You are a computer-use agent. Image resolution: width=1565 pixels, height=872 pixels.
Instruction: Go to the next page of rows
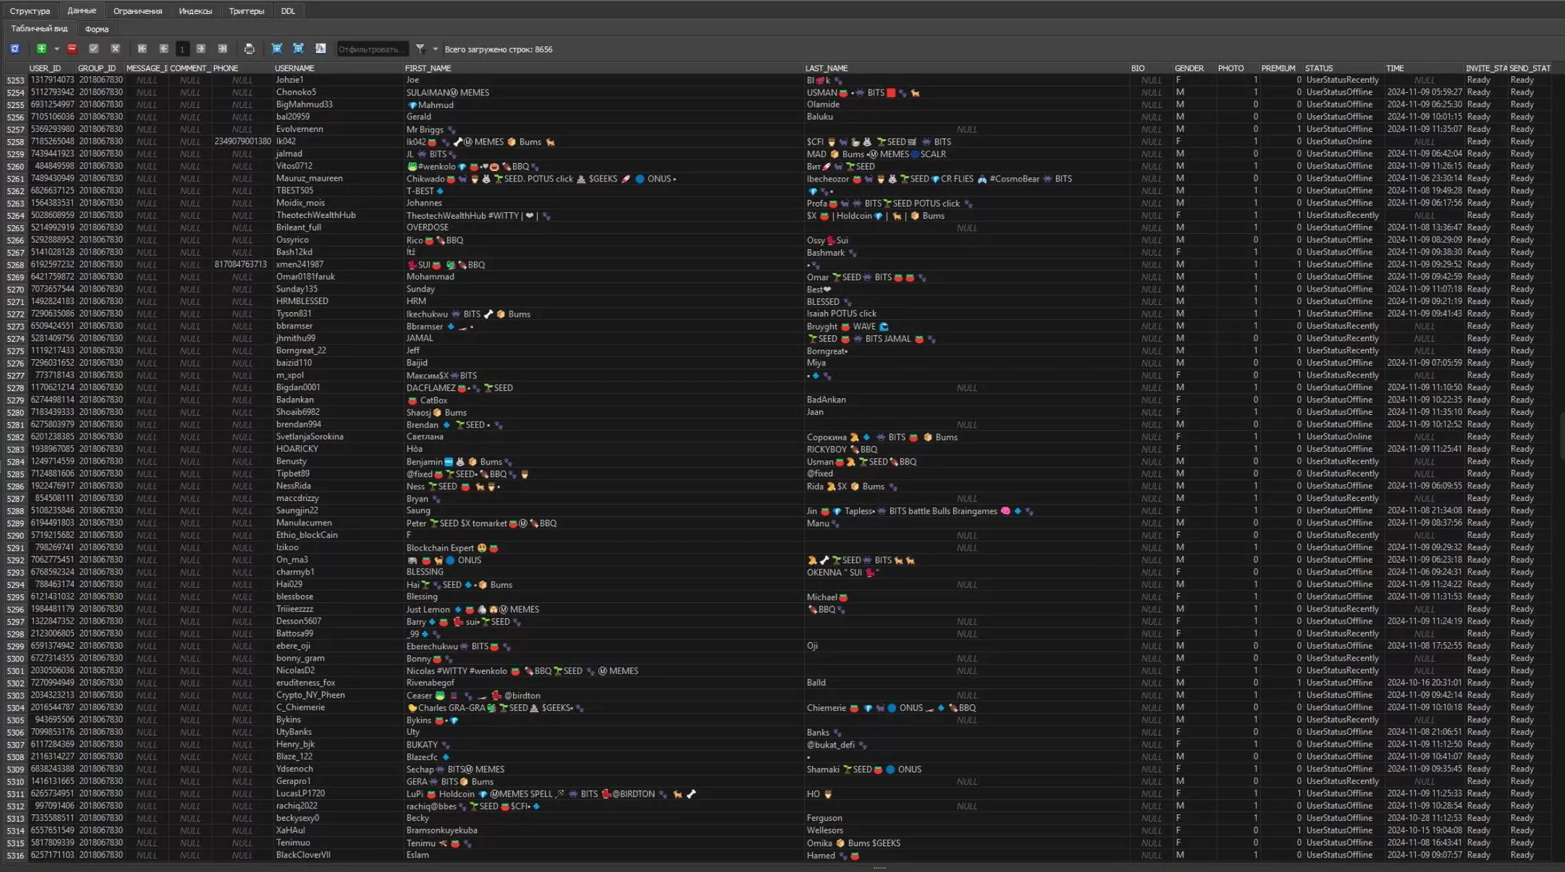tap(201, 48)
